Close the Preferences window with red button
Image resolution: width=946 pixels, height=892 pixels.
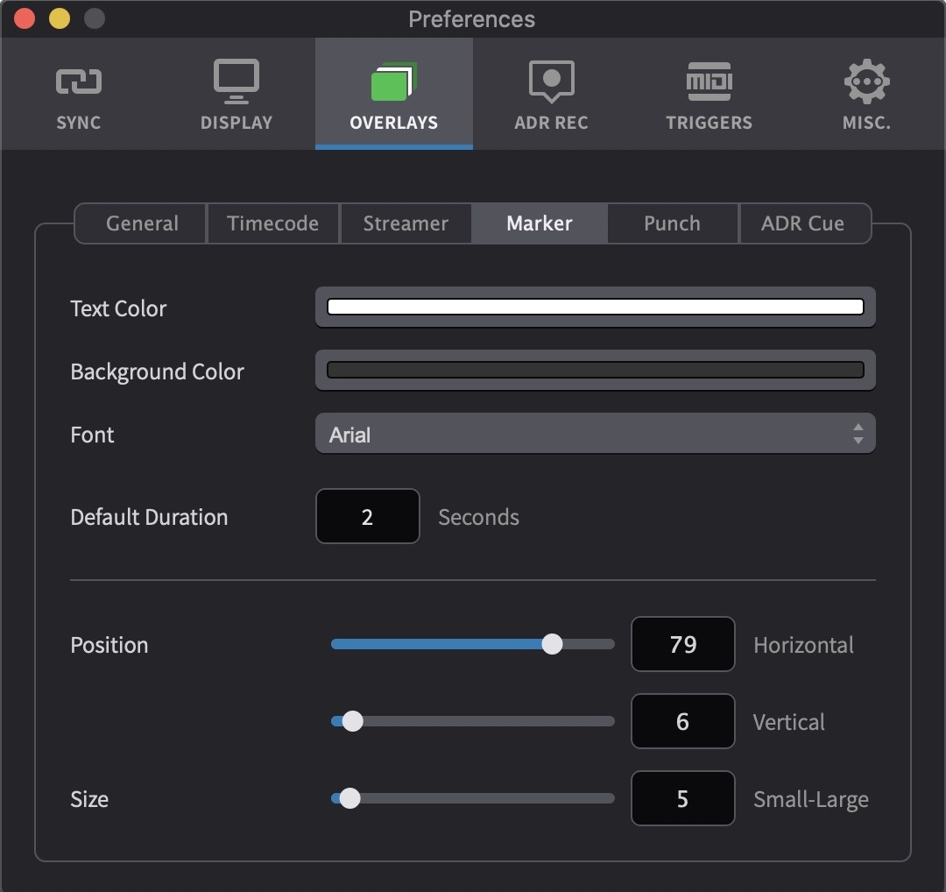[25, 18]
